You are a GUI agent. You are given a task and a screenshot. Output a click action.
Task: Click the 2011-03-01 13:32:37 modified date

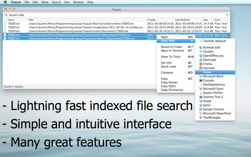tap(189, 31)
